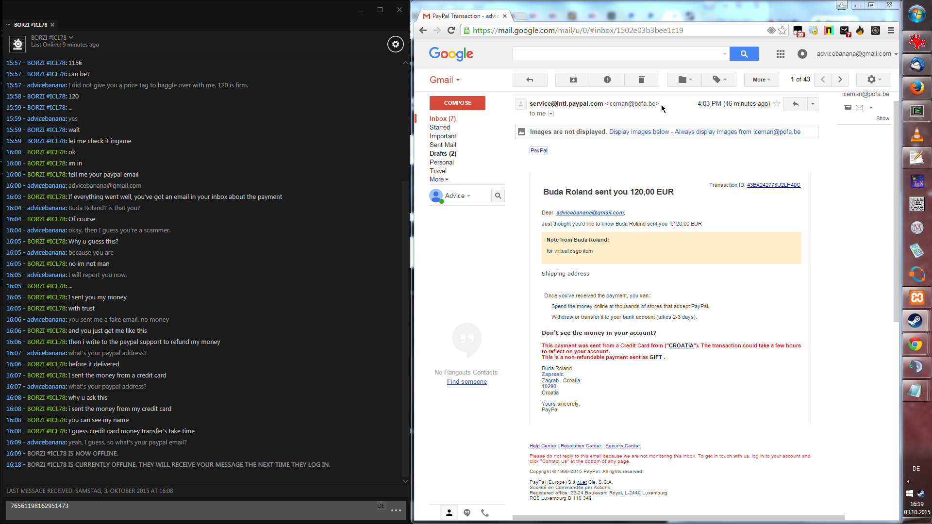
Task: Click the Gmail archive icon
Action: (x=573, y=80)
